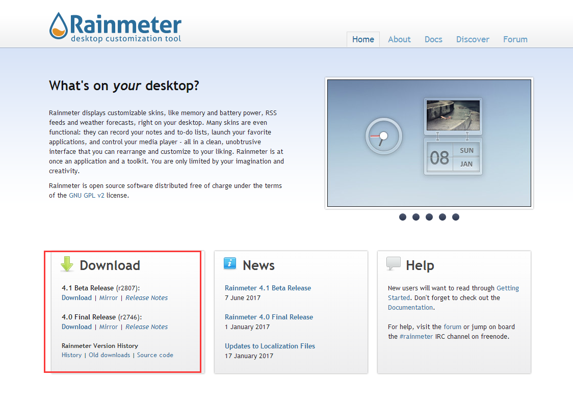Click the green Download arrow icon
This screenshot has height=406, width=573.
coord(67,263)
